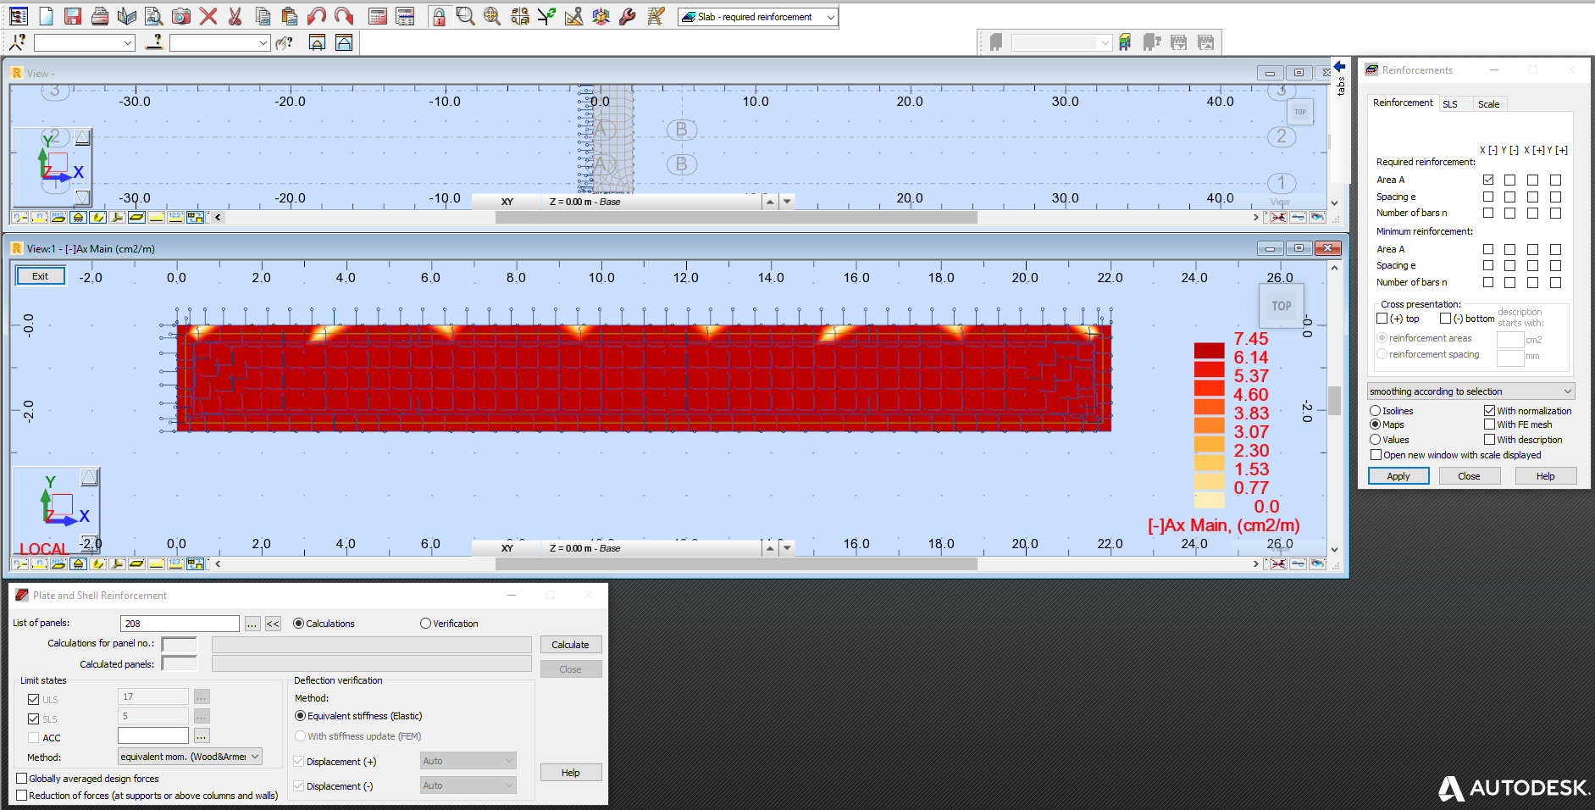Click the wrench preferences icon

628,16
